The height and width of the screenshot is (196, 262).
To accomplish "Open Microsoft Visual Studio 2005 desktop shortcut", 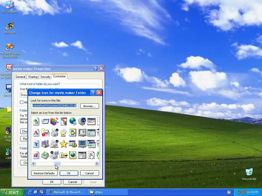I will click(10, 51).
